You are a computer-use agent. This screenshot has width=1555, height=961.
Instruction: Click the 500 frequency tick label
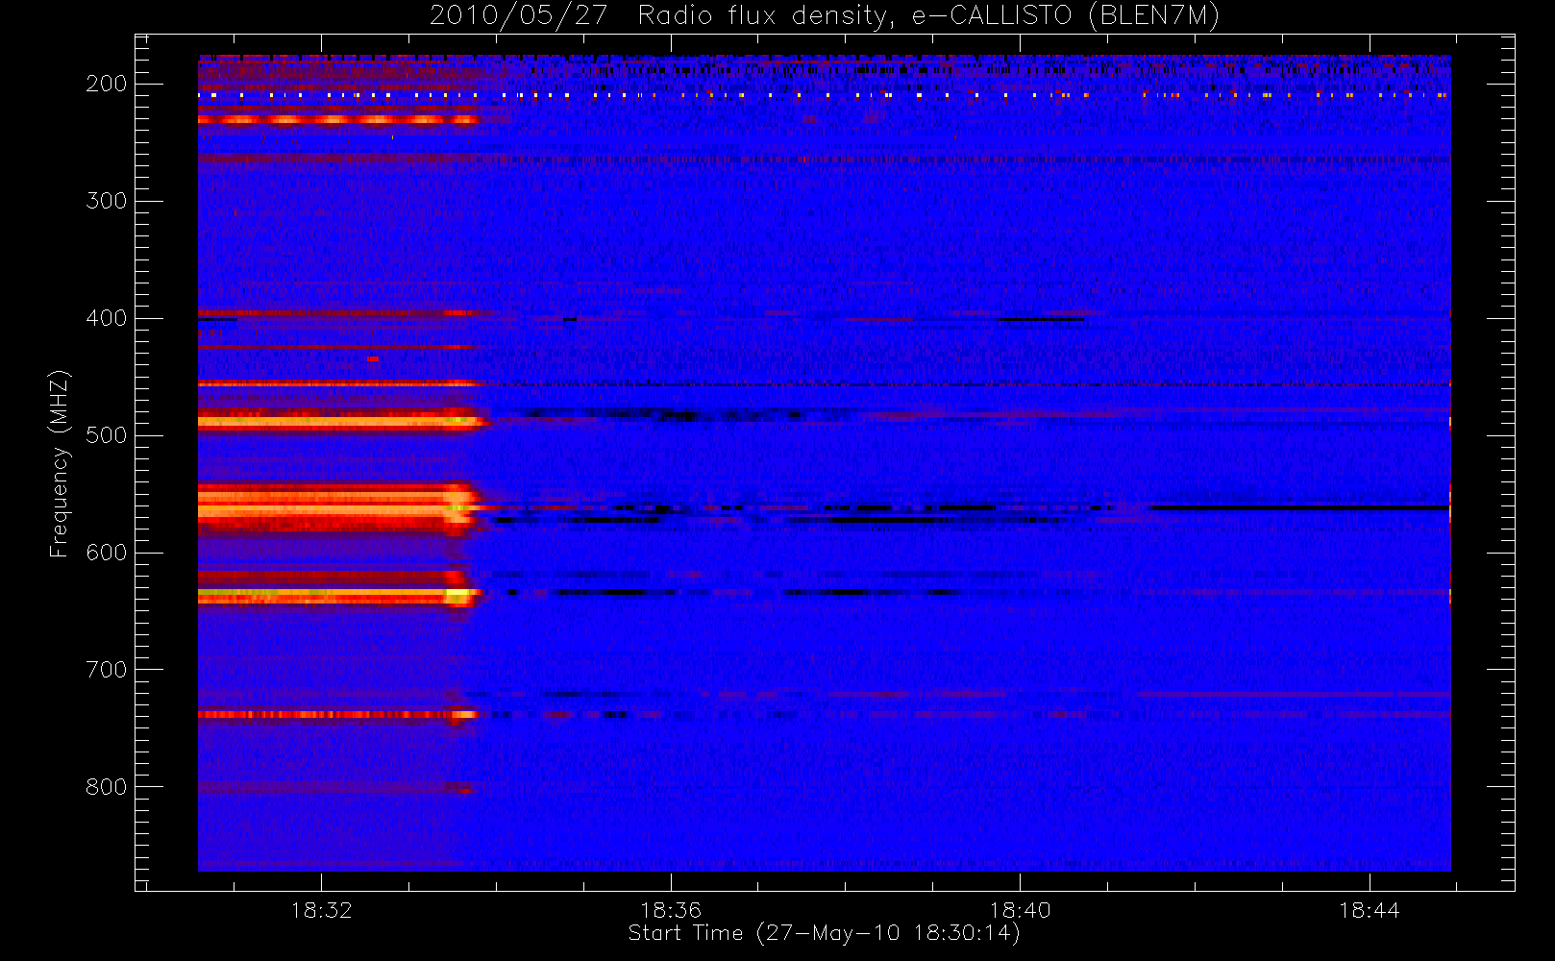107,435
